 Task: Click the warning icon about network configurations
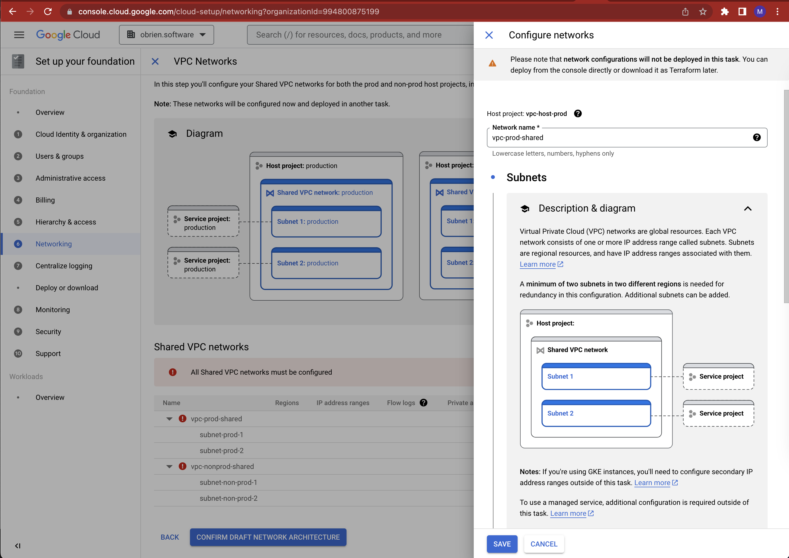pyautogui.click(x=493, y=63)
